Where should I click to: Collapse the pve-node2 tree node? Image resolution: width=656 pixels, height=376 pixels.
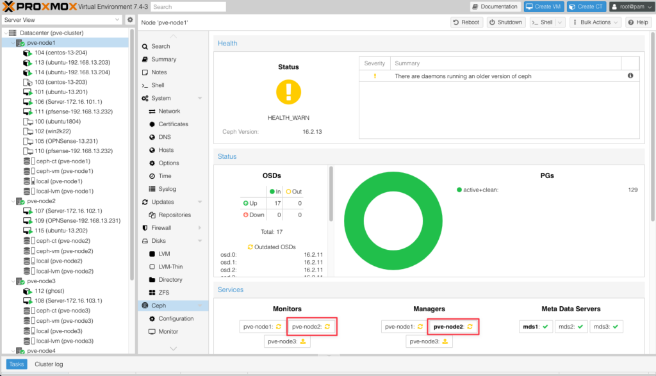pos(13,201)
